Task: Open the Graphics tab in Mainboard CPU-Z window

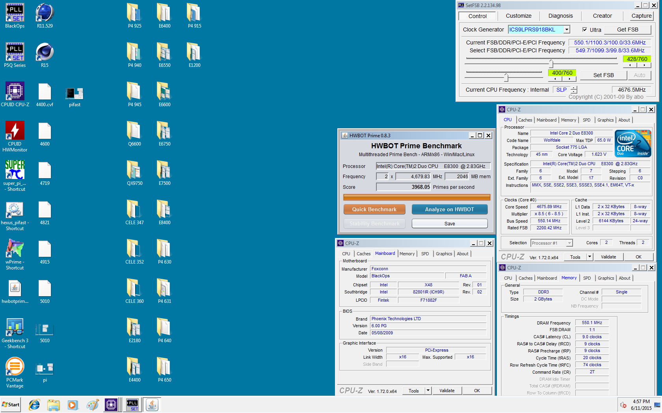Action: 444,254
